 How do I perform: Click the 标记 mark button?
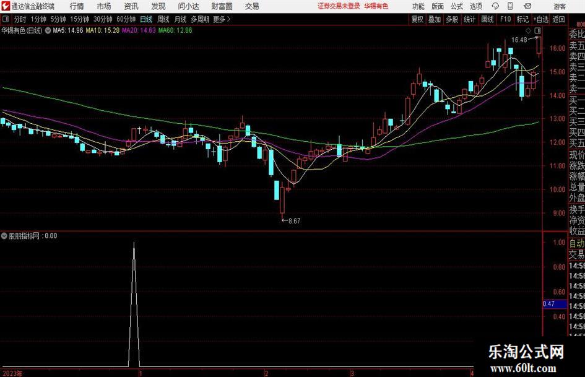pyautogui.click(x=522, y=19)
